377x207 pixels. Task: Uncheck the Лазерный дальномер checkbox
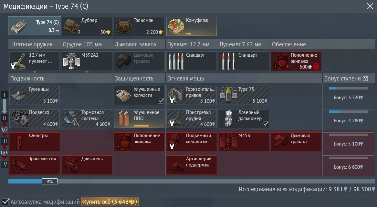[266, 124]
